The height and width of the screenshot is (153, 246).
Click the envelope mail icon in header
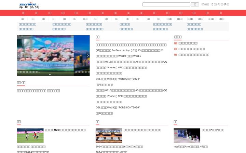click(x=203, y=4)
